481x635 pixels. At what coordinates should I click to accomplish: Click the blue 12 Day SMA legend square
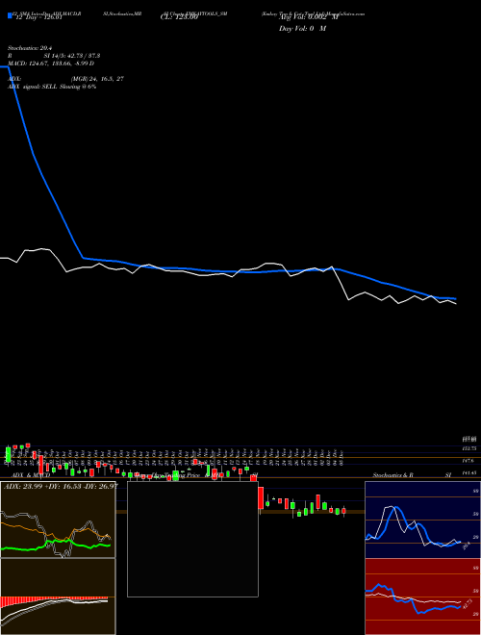(x=10, y=15)
